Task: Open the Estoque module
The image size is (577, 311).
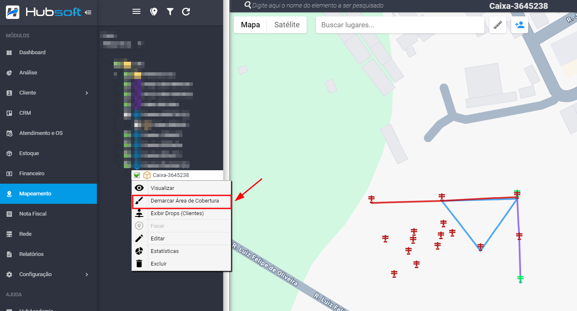Action: coord(48,153)
